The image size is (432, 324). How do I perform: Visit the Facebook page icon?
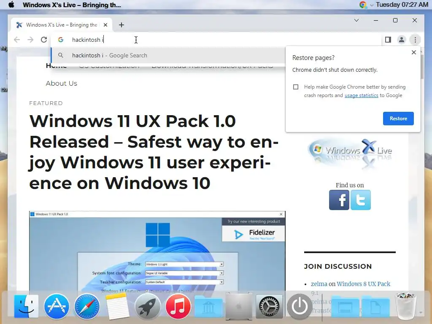pyautogui.click(x=339, y=200)
